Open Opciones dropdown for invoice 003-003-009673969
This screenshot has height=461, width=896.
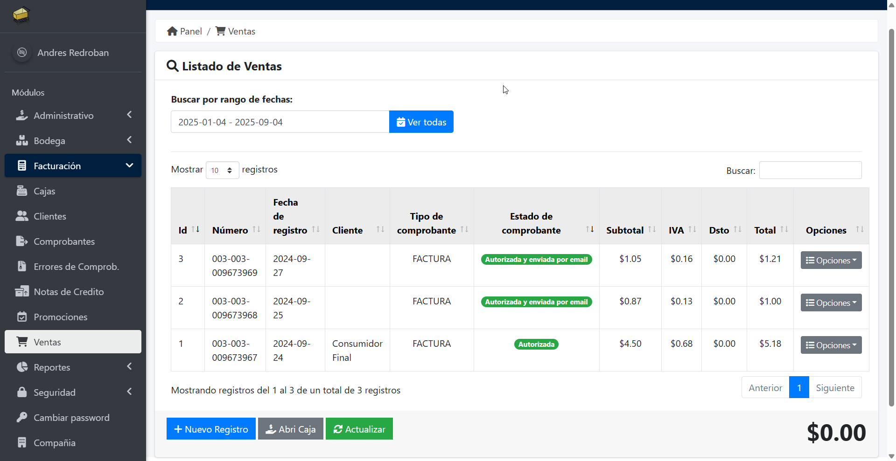(831, 261)
